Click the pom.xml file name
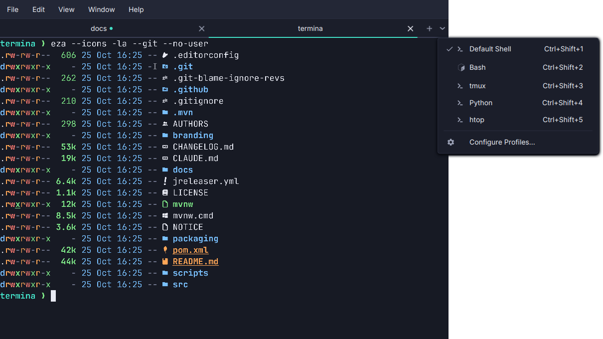603x339 pixels. (190, 250)
